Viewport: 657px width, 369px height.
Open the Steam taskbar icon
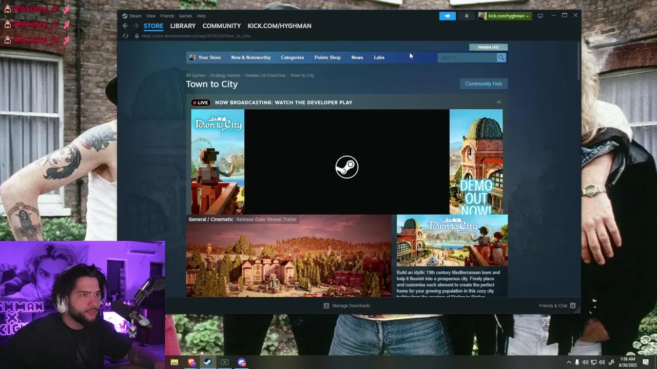point(207,362)
